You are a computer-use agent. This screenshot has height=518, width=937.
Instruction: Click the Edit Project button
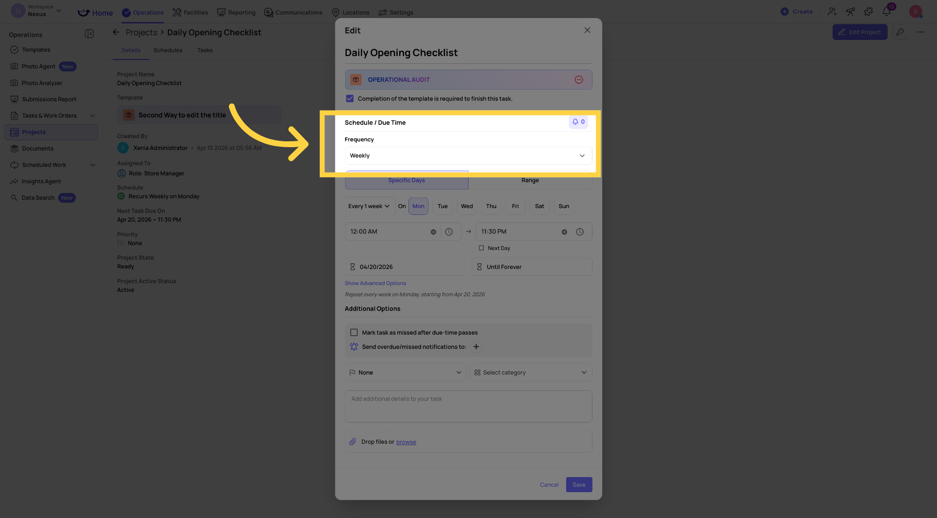(x=860, y=32)
